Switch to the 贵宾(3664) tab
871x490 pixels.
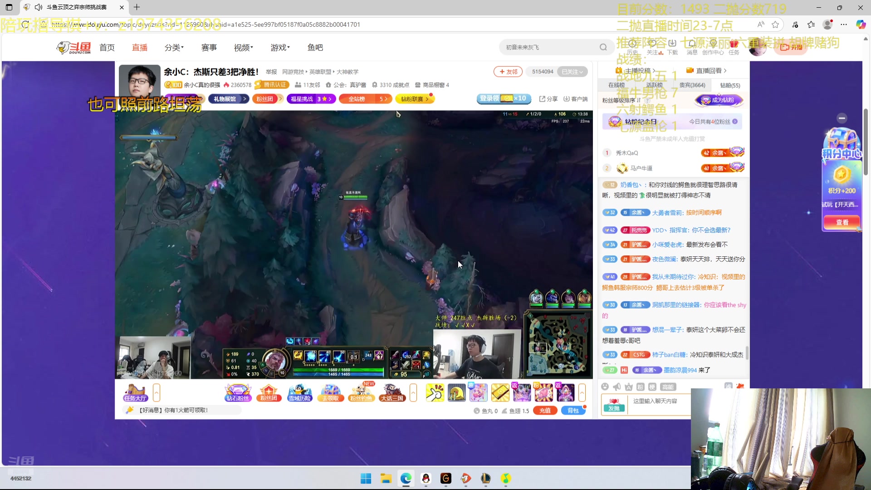(x=692, y=85)
